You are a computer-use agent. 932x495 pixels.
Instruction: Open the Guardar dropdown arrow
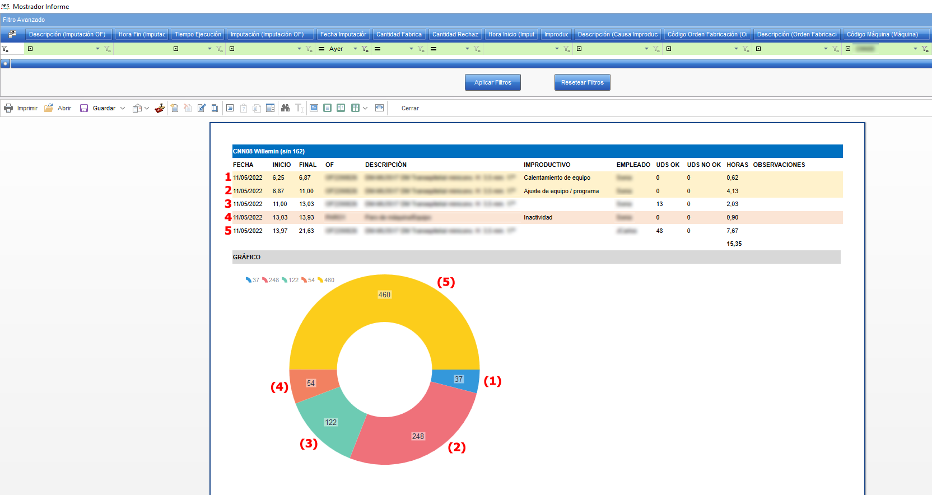tap(123, 108)
